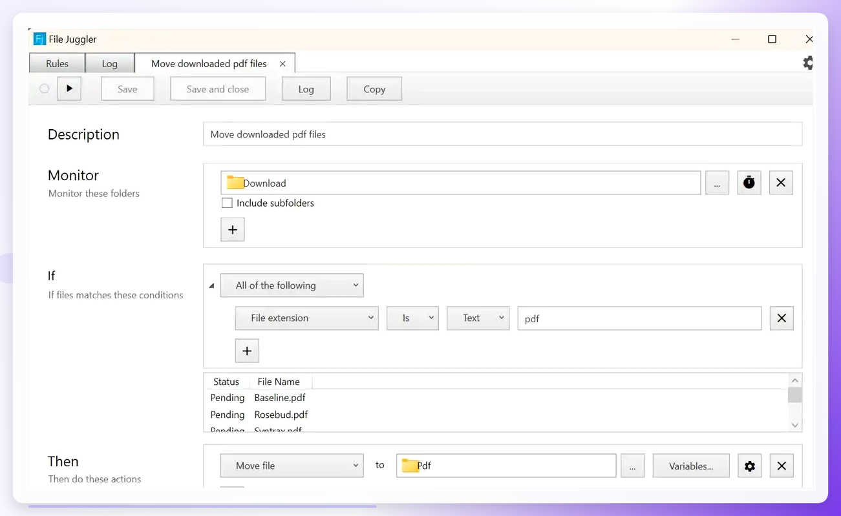The width and height of the screenshot is (841, 516).
Task: Close the Move downloaded pdf files tab
Action: tap(282, 64)
